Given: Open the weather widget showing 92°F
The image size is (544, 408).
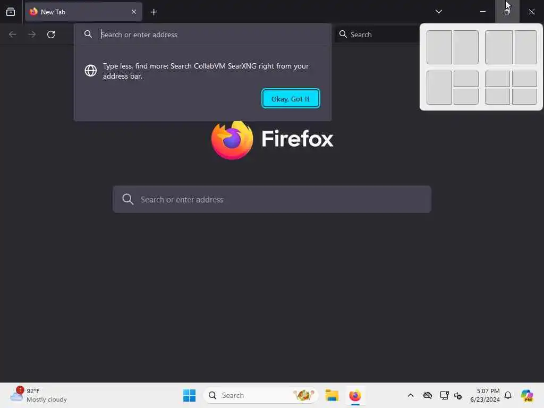Looking at the screenshot, I should (38, 395).
